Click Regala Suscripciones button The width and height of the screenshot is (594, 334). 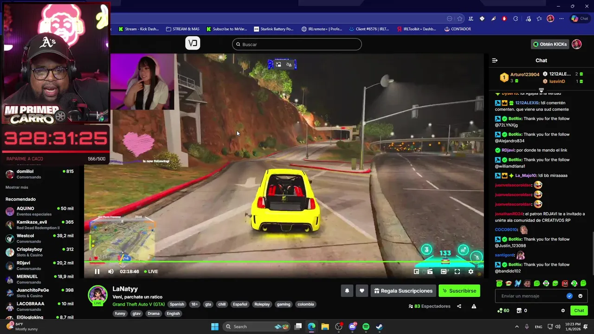click(403, 291)
